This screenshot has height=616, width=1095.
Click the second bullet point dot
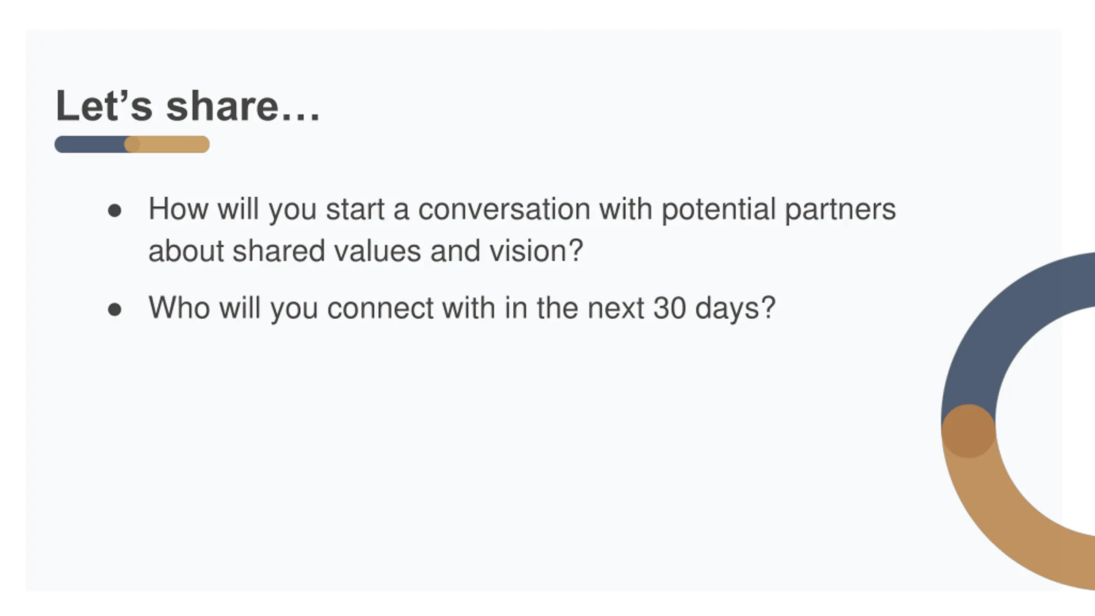(115, 309)
